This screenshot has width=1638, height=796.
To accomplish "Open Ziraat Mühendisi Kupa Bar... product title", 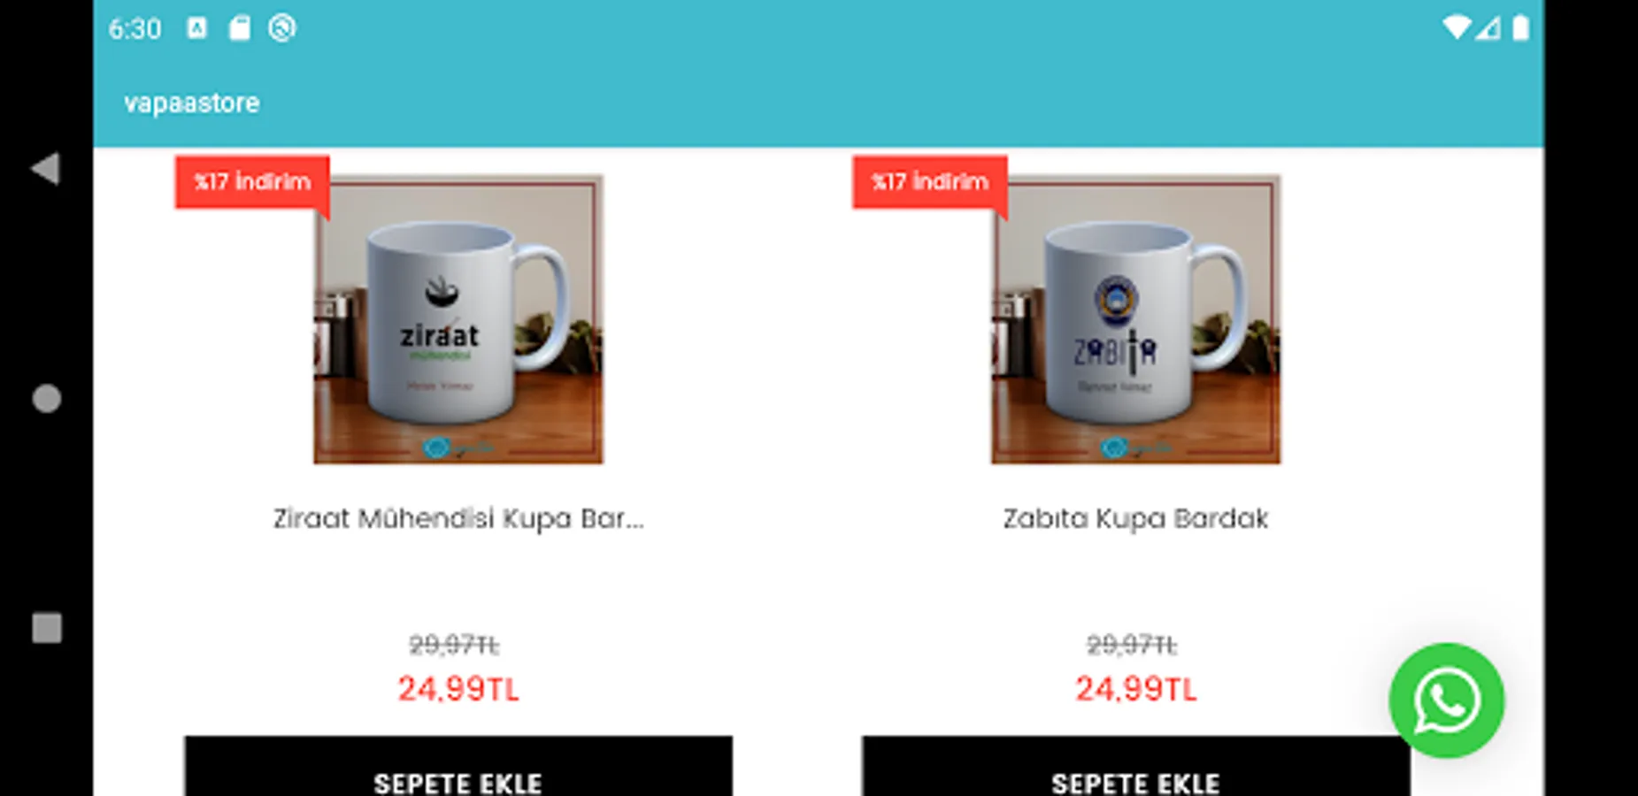I will click(x=458, y=518).
